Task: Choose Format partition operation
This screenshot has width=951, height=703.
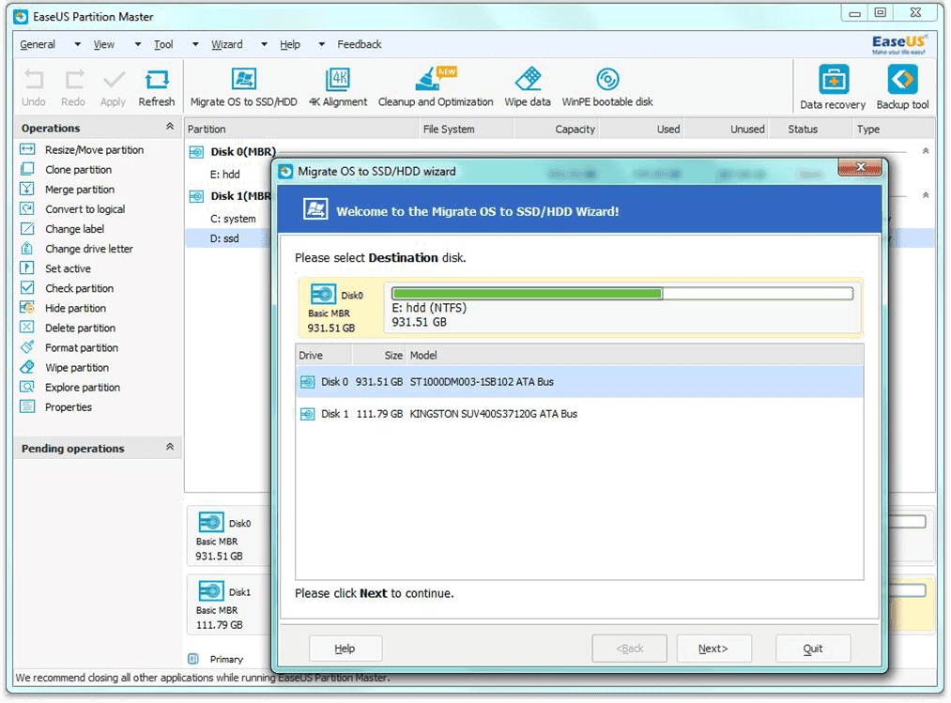Action: tap(69, 348)
